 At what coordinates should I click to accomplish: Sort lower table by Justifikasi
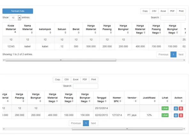tap(149, 97)
